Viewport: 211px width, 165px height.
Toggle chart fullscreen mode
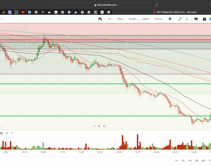tap(104, 126)
